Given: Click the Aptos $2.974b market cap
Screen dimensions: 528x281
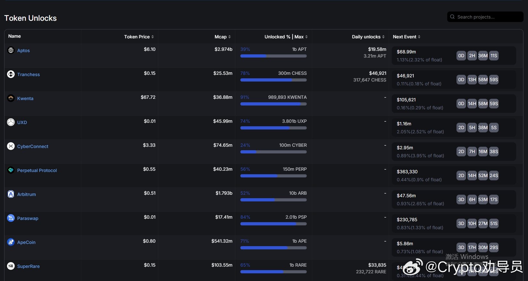Looking at the screenshot, I should pyautogui.click(x=223, y=49).
